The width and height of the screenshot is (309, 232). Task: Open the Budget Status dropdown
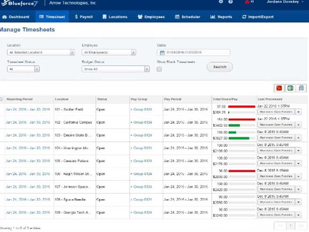coord(115,69)
